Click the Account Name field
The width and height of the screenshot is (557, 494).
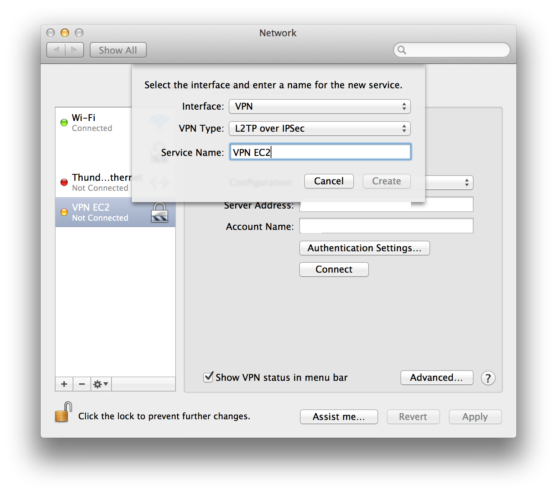(386, 226)
